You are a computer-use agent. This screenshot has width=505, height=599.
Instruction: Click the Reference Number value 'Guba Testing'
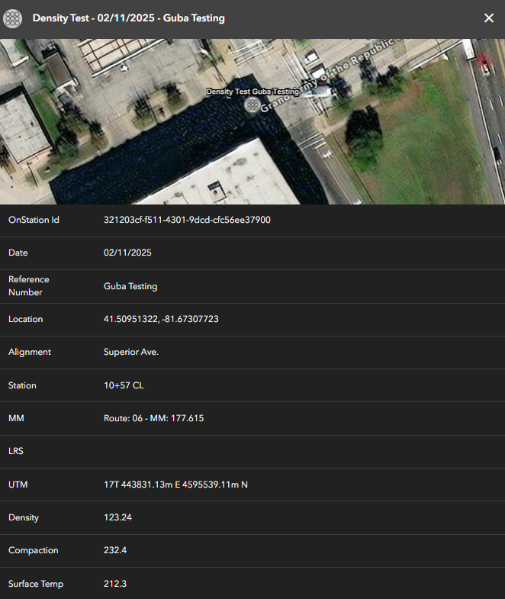coord(130,286)
